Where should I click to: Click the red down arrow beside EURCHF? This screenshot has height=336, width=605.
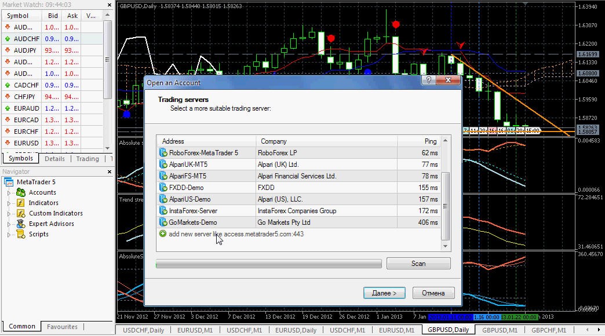8,131
